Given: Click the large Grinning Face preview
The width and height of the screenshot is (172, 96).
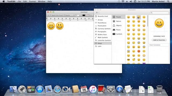Looking at the screenshot, I should [159, 23].
